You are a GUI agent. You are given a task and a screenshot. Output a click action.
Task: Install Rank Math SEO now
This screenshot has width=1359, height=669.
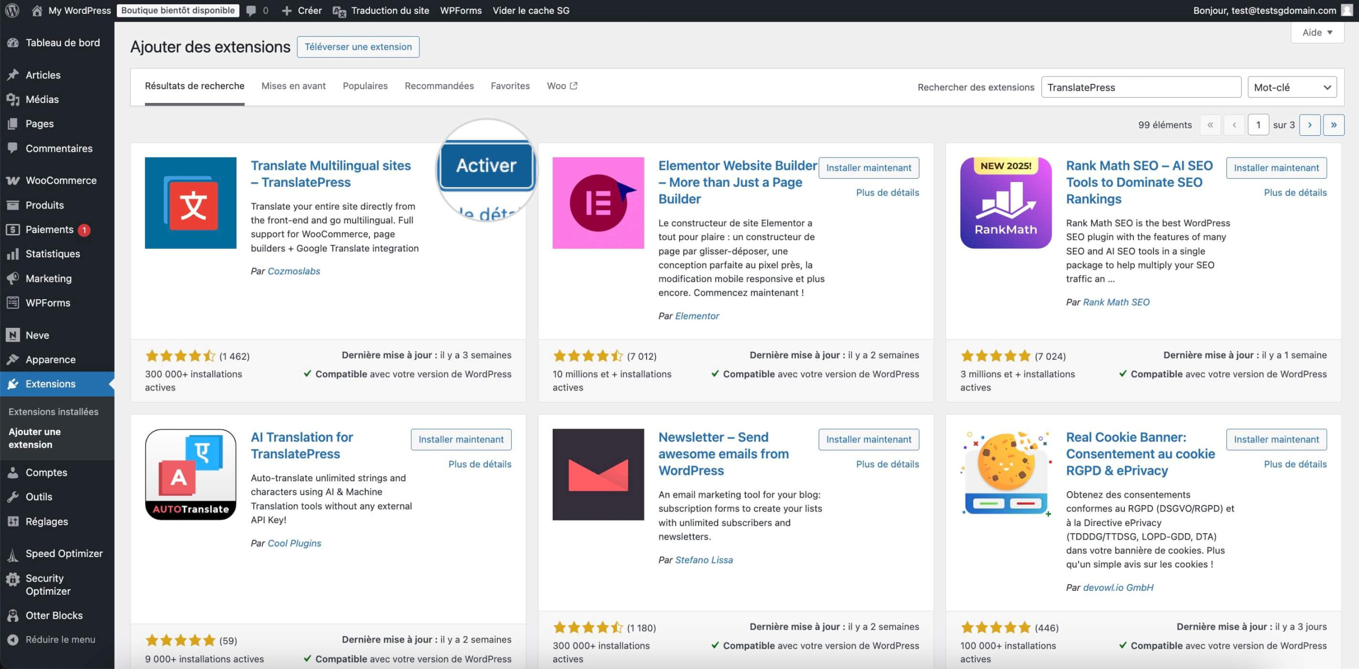1276,168
